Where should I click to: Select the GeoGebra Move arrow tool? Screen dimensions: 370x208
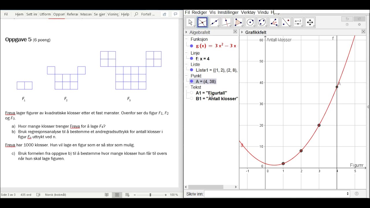pos(190,22)
